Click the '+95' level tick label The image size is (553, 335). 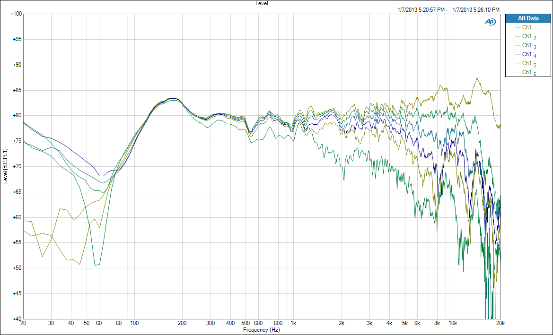click(x=18, y=39)
